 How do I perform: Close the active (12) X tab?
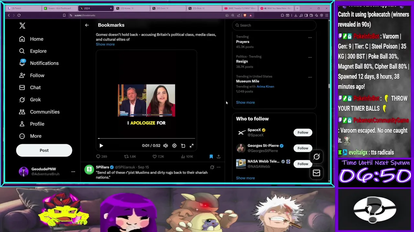pyautogui.click(x=111, y=8)
